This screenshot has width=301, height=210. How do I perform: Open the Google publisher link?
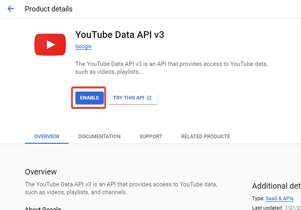click(83, 47)
